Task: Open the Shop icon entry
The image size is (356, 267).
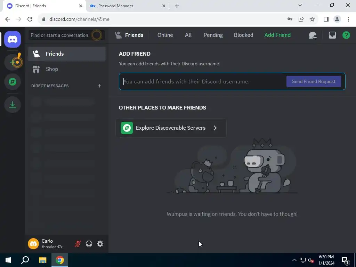Action: (36, 69)
